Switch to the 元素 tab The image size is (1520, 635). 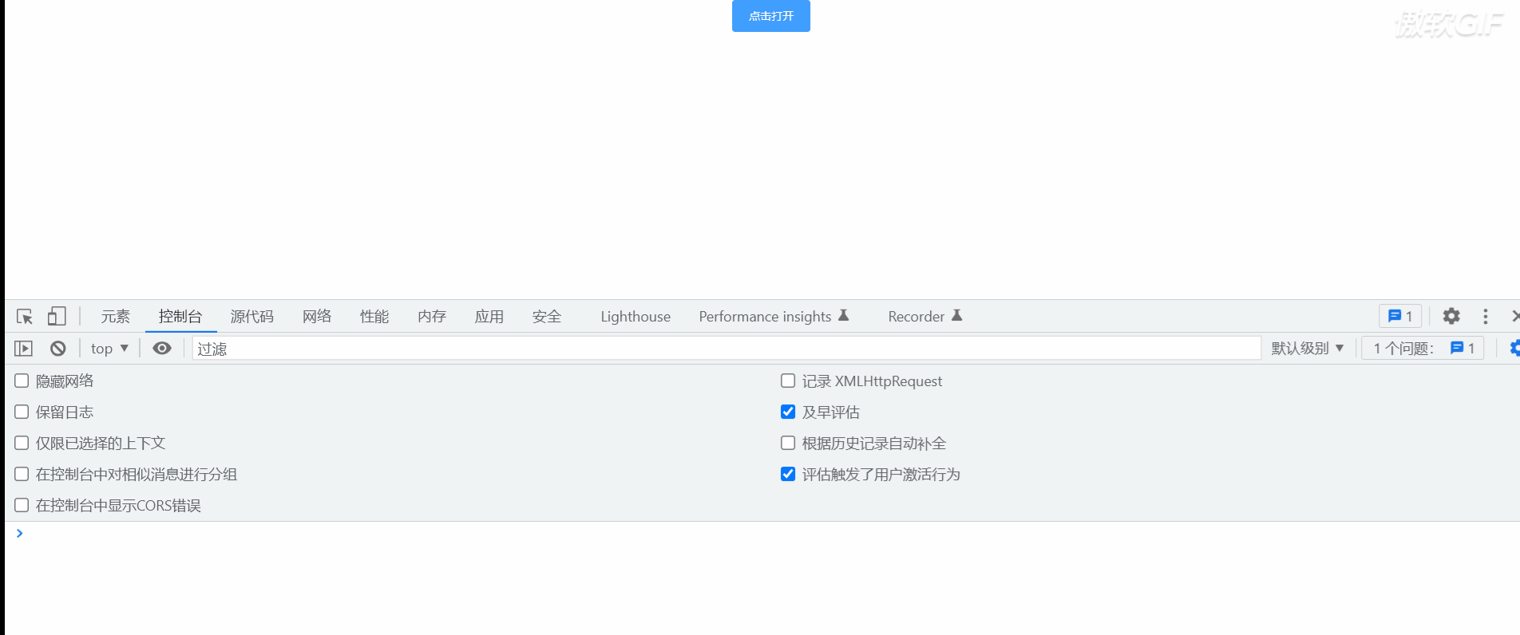click(x=115, y=317)
